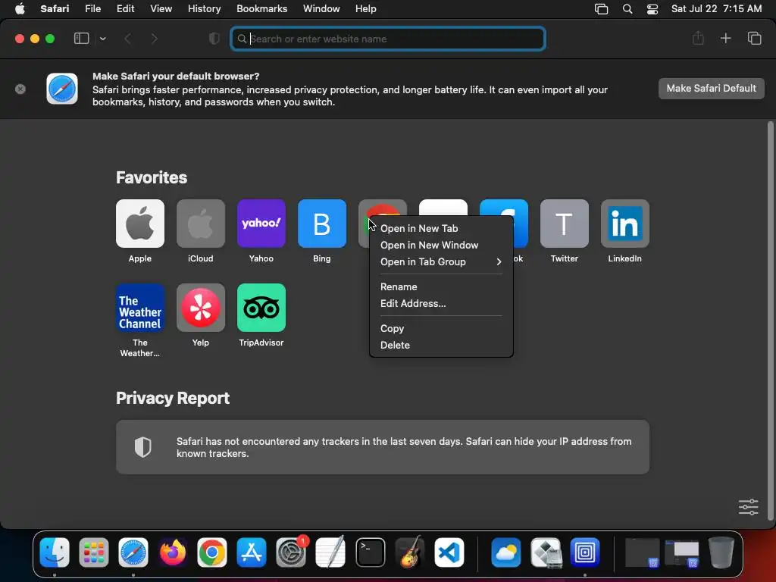Image resolution: width=776 pixels, height=582 pixels.
Task: Open start page customization settings icon
Action: coord(748,507)
